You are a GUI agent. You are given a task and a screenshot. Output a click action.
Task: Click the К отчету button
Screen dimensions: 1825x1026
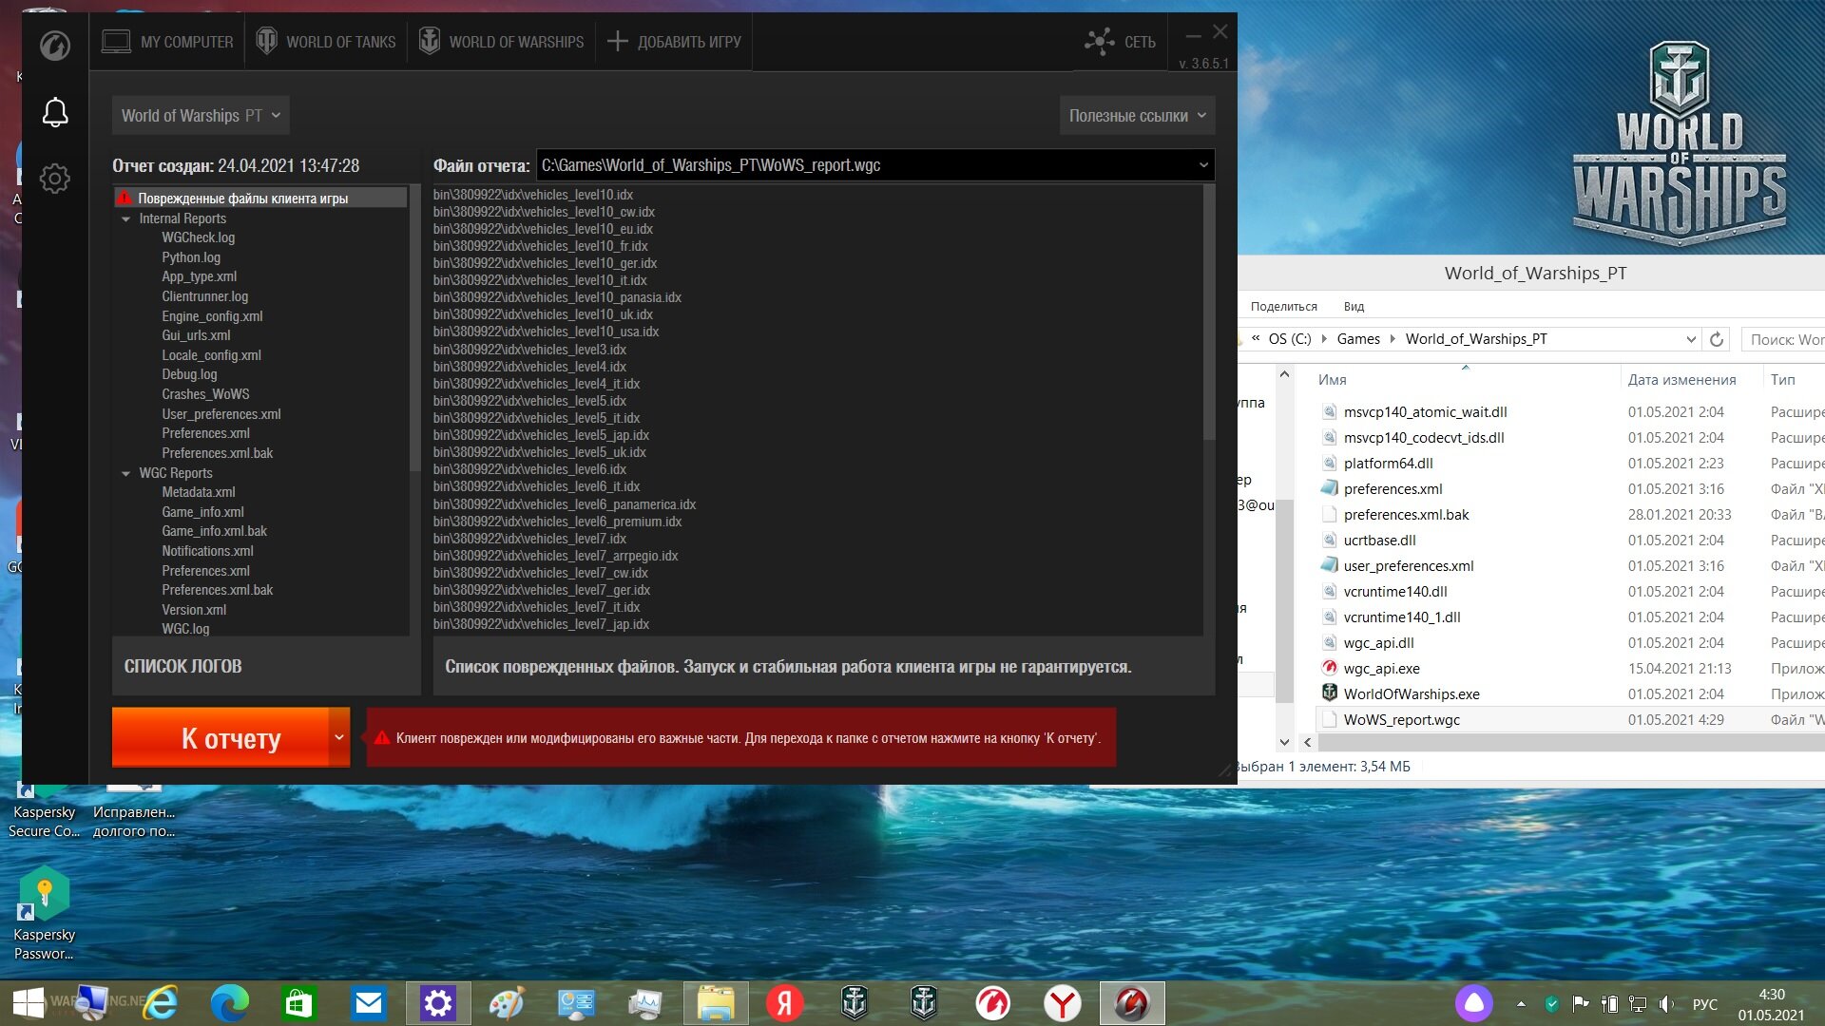pos(221,737)
